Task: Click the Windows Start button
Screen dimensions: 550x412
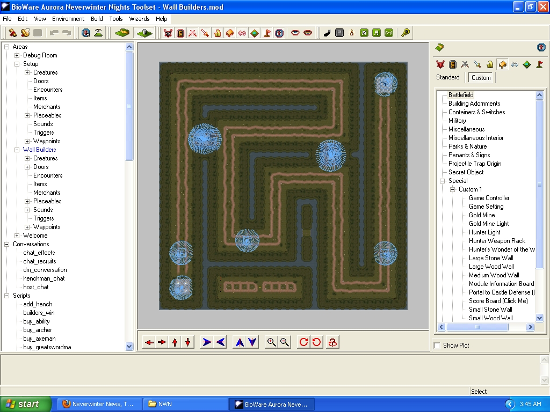Action: tap(26, 404)
